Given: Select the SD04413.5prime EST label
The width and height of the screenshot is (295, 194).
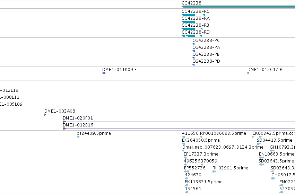Looking at the screenshot, I should pos(275,140).
